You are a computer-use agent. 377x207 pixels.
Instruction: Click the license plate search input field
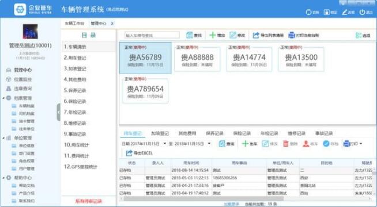(152, 35)
